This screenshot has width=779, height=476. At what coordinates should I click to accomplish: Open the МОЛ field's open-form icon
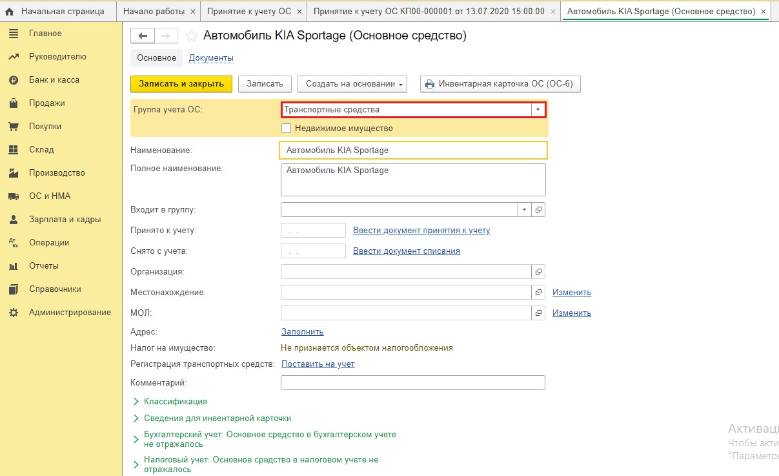click(539, 313)
